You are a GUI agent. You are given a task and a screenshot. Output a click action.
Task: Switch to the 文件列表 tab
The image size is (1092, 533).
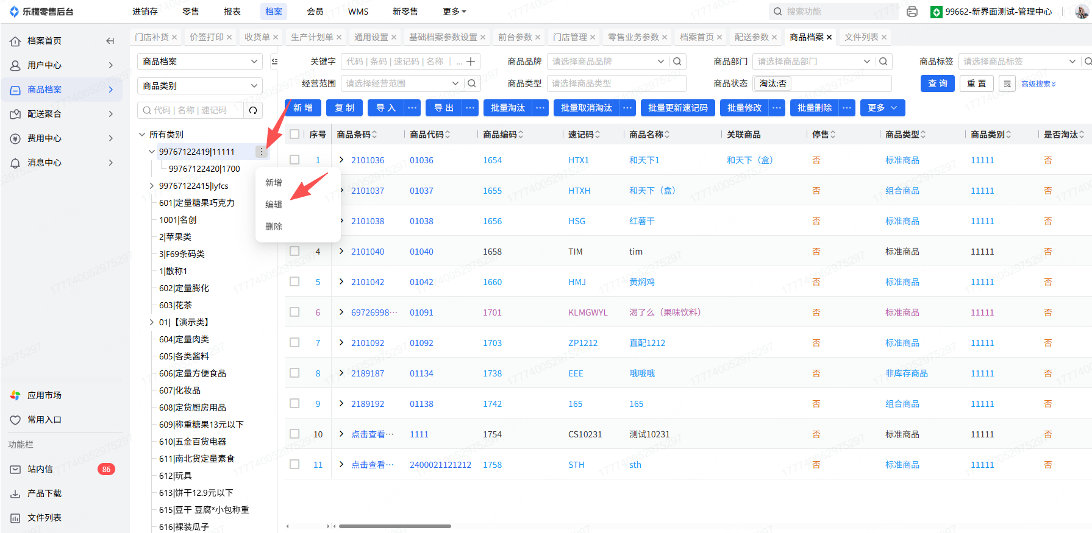pyautogui.click(x=861, y=37)
